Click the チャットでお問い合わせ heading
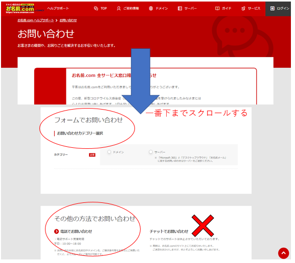This screenshot has height=263, width=295. pos(169,231)
